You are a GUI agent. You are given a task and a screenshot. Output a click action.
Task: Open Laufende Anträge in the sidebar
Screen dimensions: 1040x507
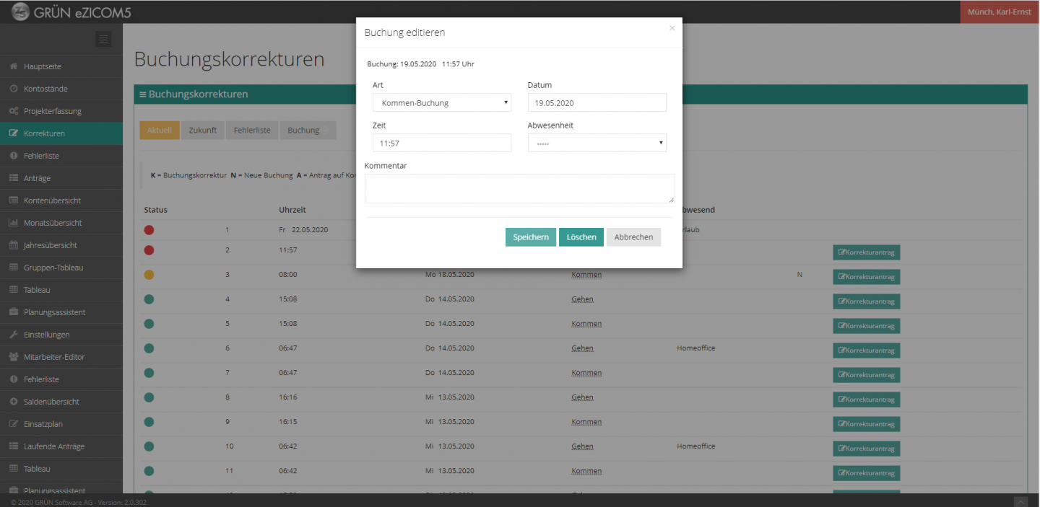[x=61, y=446]
